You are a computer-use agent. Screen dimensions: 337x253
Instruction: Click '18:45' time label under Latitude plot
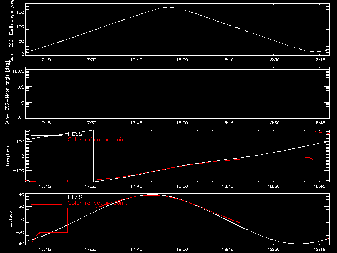(x=319, y=250)
